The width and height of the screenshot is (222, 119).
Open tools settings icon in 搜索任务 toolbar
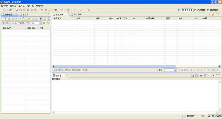click(41, 19)
